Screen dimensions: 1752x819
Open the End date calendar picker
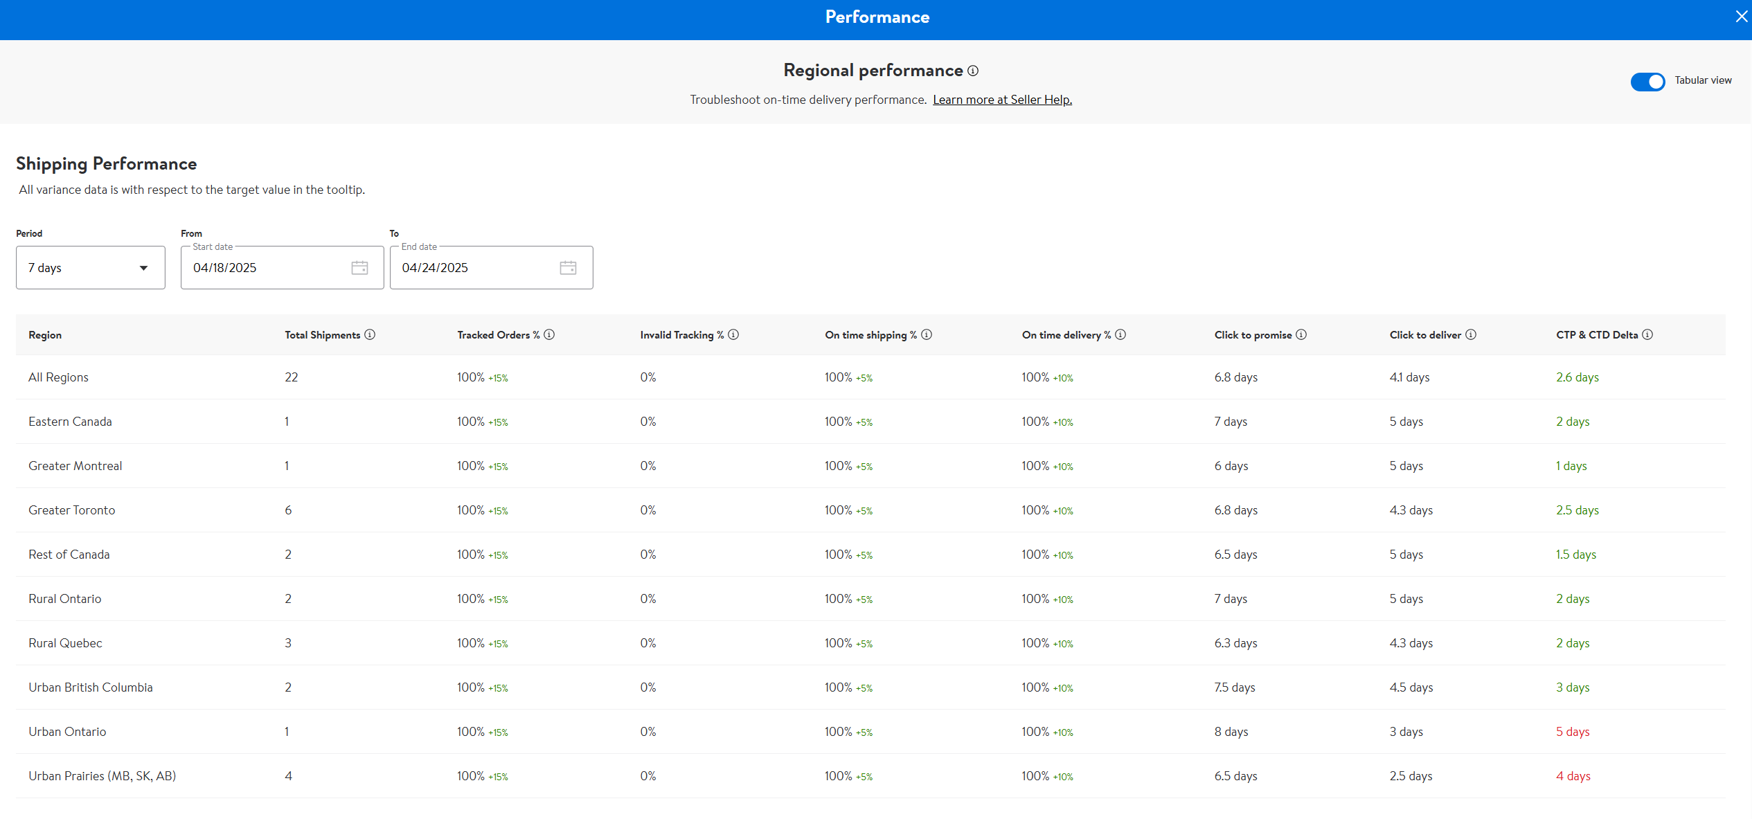click(568, 268)
